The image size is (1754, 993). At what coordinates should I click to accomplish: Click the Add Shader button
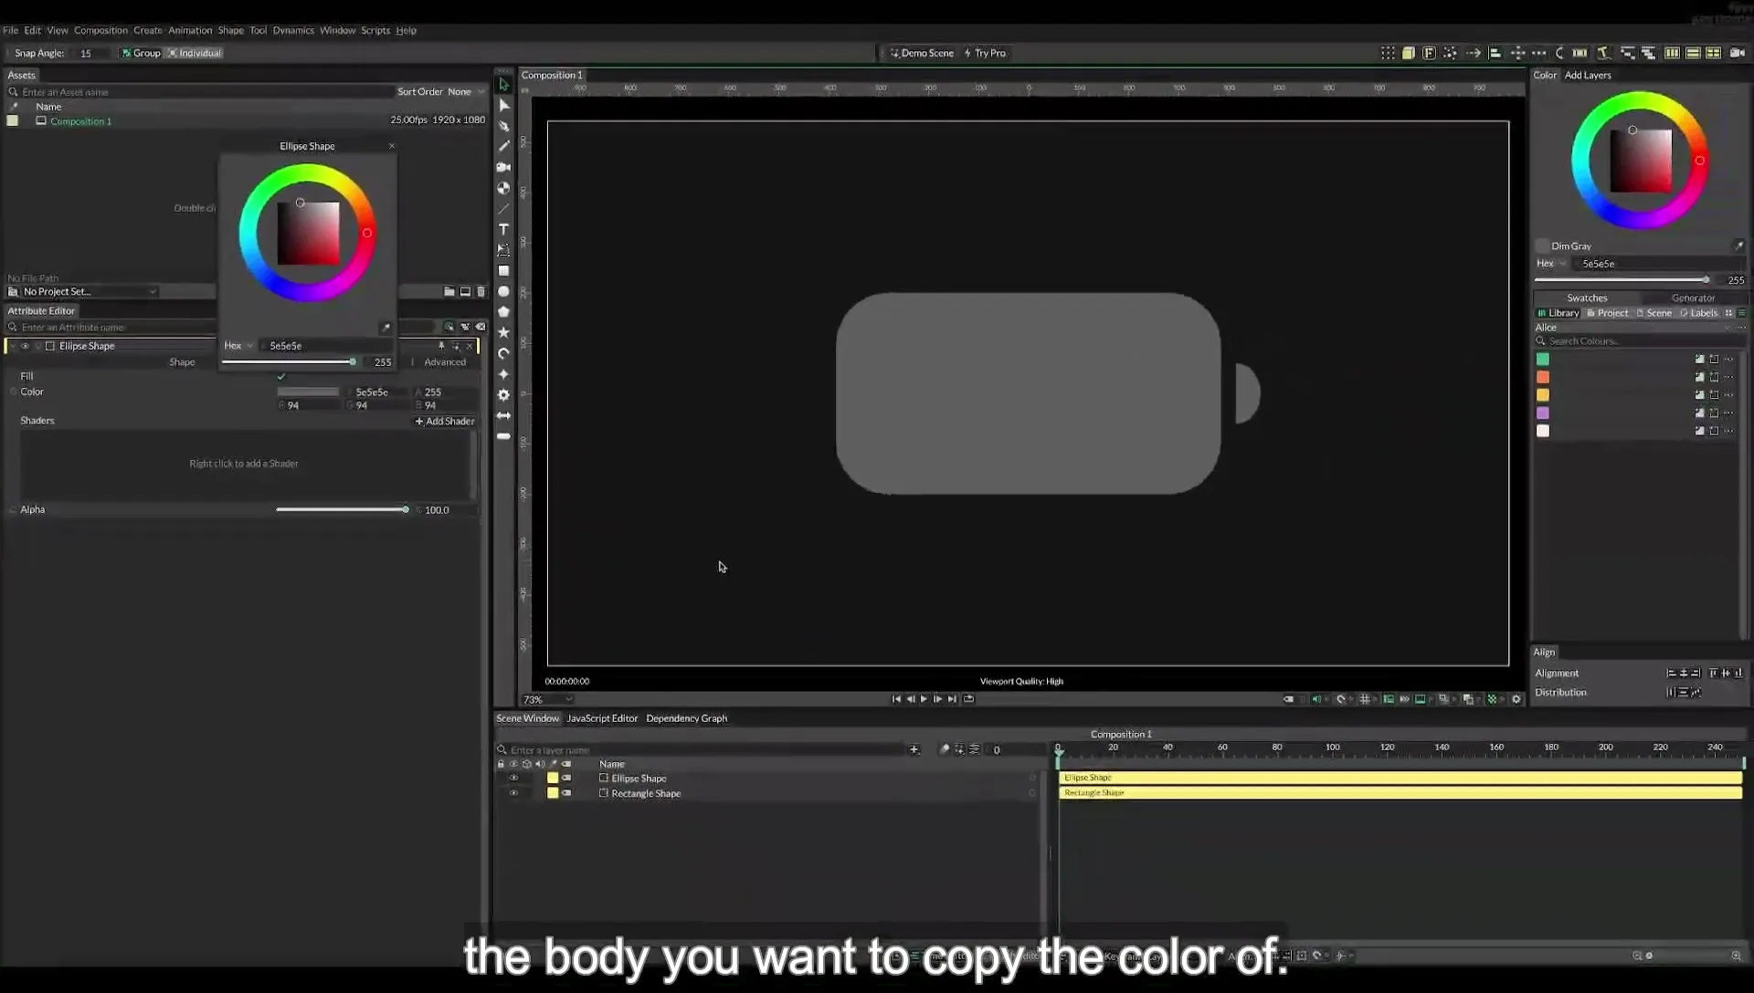445,422
